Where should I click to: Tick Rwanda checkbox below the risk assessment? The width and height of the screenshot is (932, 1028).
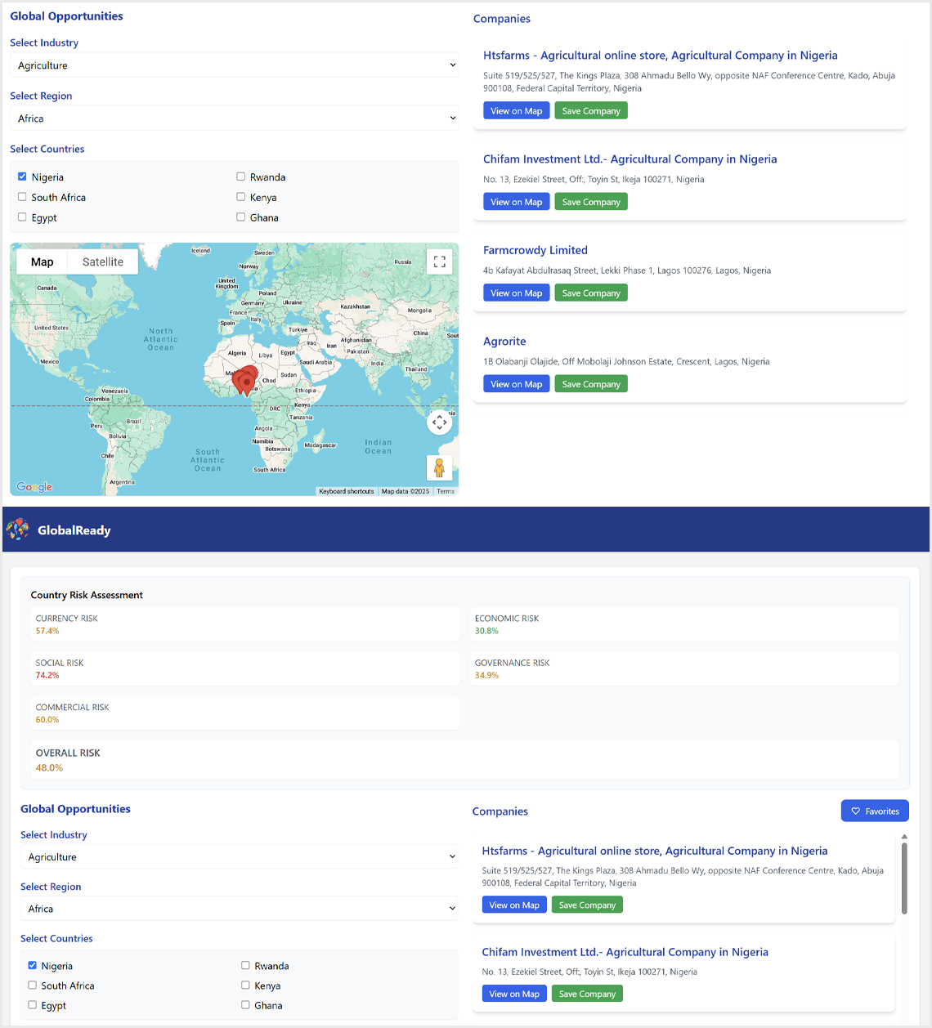click(245, 965)
